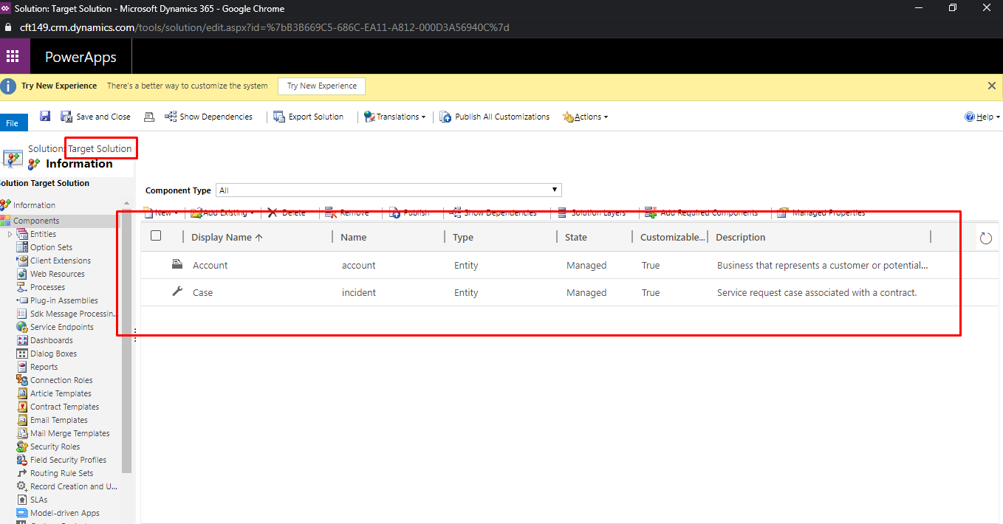Image resolution: width=1003 pixels, height=524 pixels.
Task: Open Web Resources
Action: point(57,274)
